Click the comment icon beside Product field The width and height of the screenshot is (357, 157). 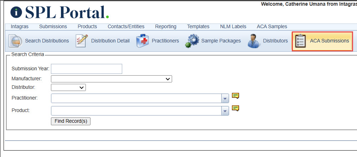pos(236,108)
